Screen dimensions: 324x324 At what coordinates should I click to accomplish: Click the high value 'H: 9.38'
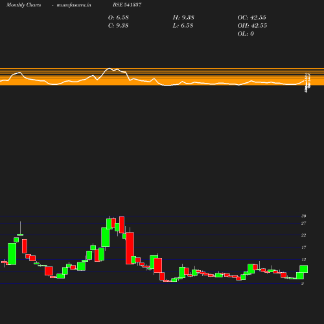183,17
